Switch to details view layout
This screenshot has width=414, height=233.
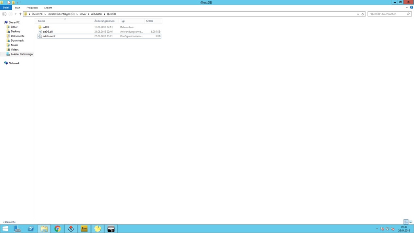(406, 222)
